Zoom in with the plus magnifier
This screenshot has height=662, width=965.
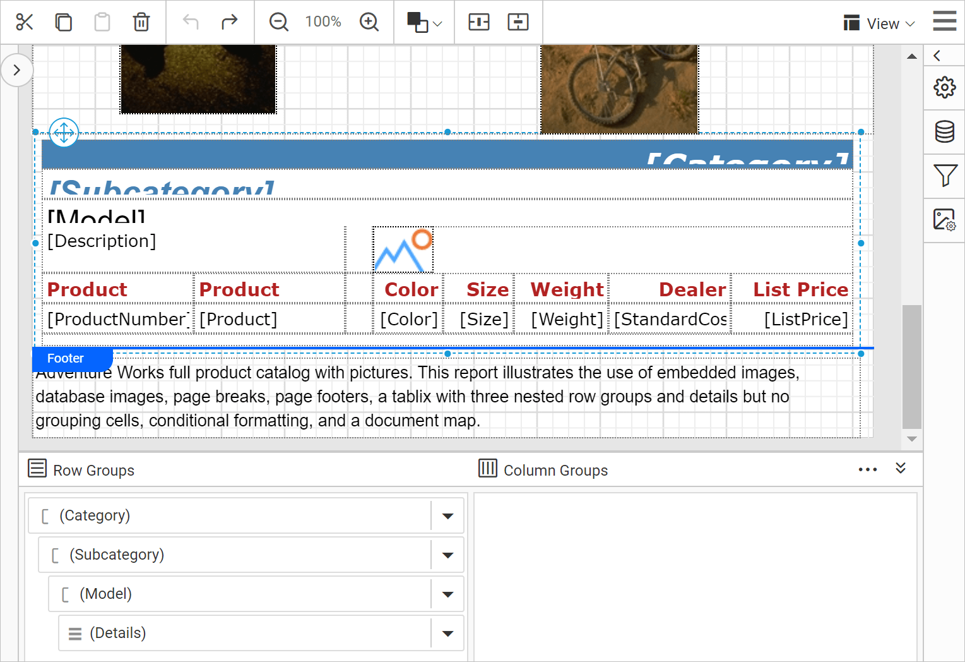369,22
